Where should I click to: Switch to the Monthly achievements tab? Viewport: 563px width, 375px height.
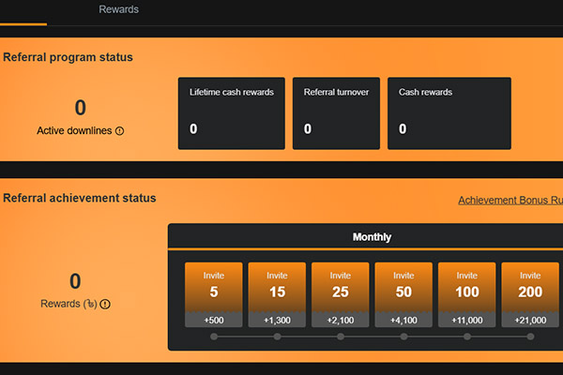(x=372, y=237)
